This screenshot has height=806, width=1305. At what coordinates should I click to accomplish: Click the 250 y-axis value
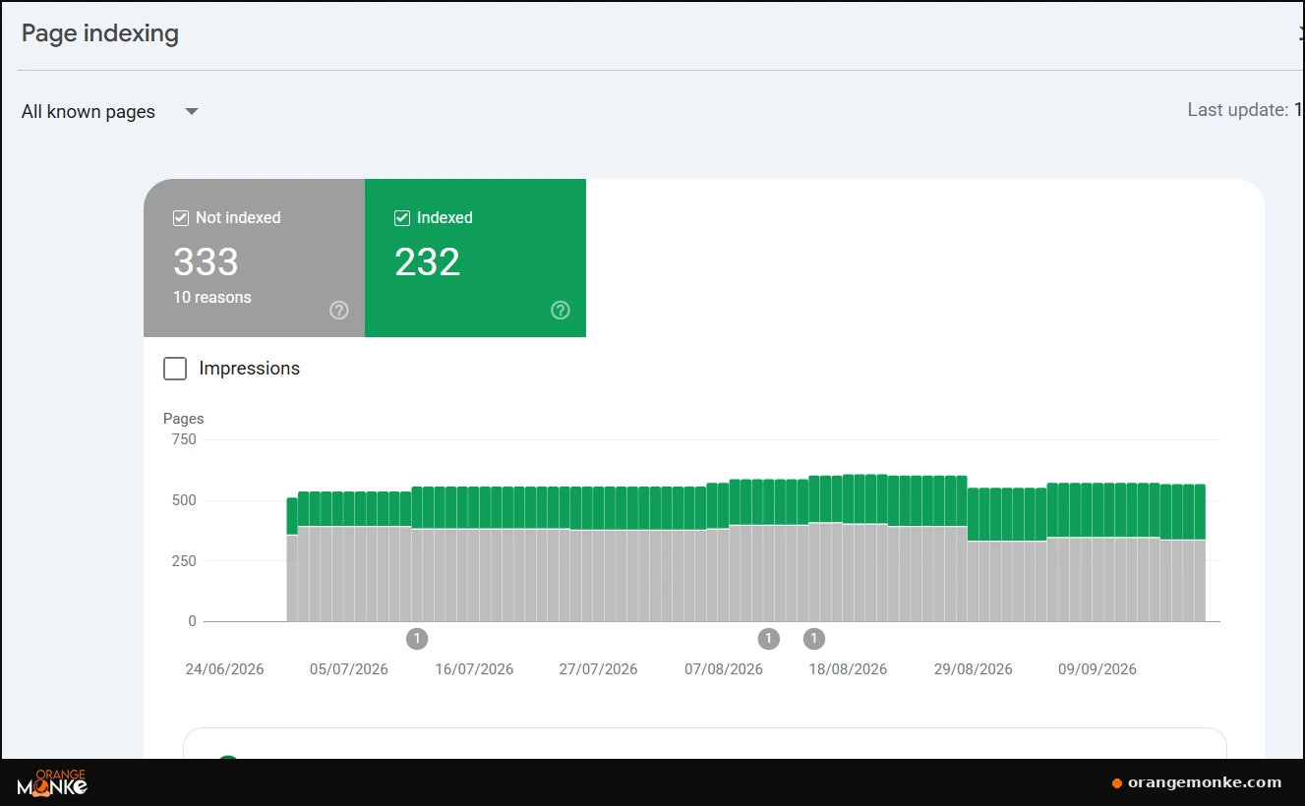[185, 561]
